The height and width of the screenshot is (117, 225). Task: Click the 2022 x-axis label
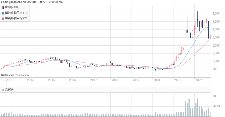pos(199,80)
